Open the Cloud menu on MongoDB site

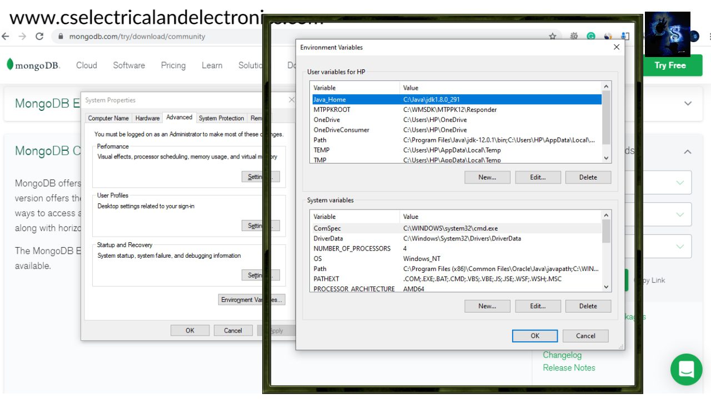[87, 65]
